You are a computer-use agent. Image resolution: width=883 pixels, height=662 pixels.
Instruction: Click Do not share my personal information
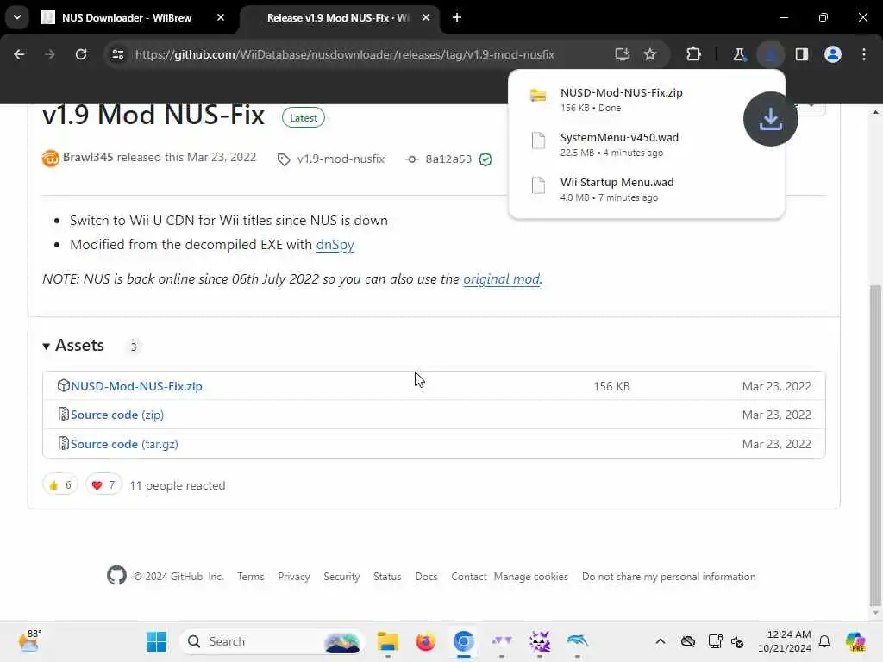point(668,577)
